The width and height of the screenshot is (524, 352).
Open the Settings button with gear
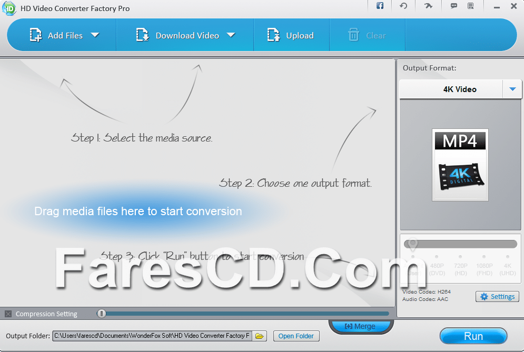point(497,297)
